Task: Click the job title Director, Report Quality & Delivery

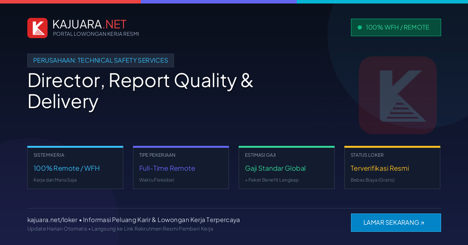Action: point(140,91)
